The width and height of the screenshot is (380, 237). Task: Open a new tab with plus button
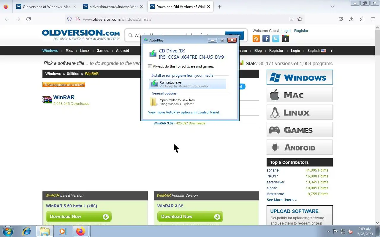point(219,7)
